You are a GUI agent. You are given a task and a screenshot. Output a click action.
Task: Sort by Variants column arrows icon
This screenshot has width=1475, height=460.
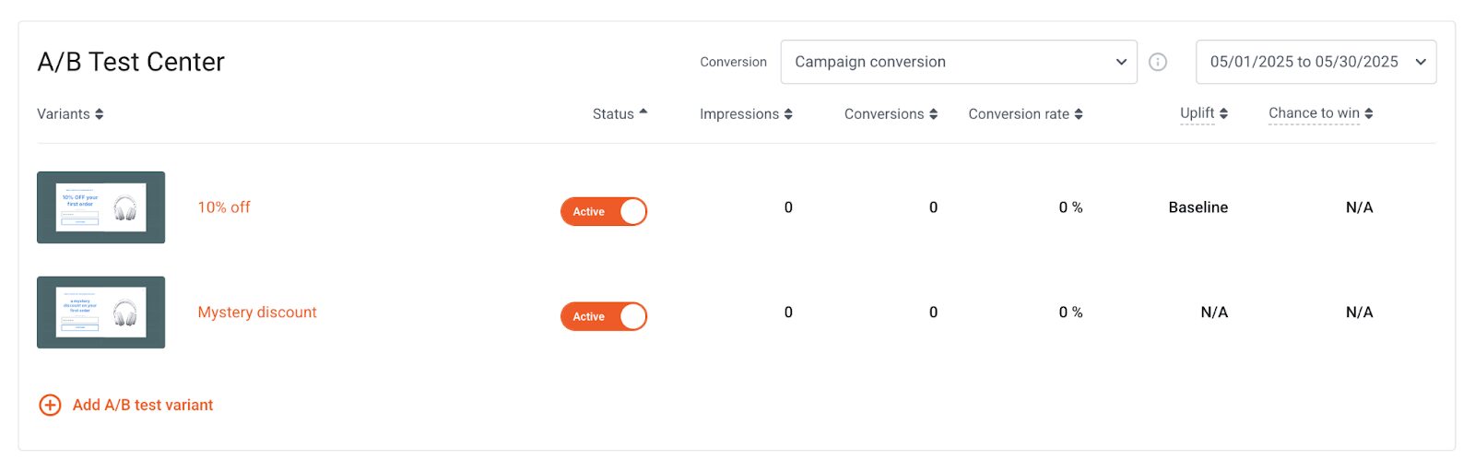(x=99, y=114)
